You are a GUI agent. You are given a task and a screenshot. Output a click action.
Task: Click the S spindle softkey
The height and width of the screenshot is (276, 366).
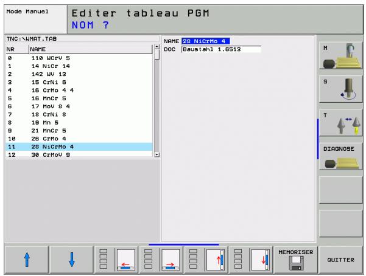[340, 89]
